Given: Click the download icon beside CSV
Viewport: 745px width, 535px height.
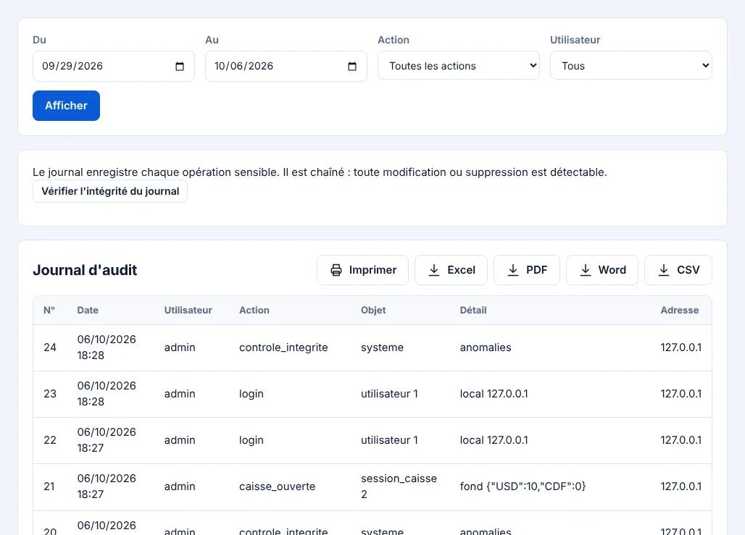Looking at the screenshot, I should tap(664, 270).
